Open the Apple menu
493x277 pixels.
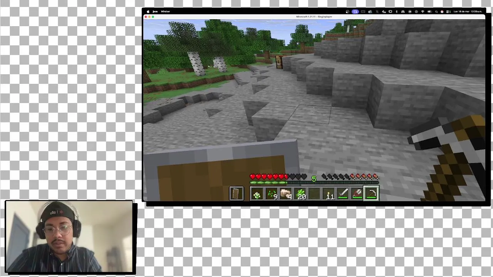(148, 12)
